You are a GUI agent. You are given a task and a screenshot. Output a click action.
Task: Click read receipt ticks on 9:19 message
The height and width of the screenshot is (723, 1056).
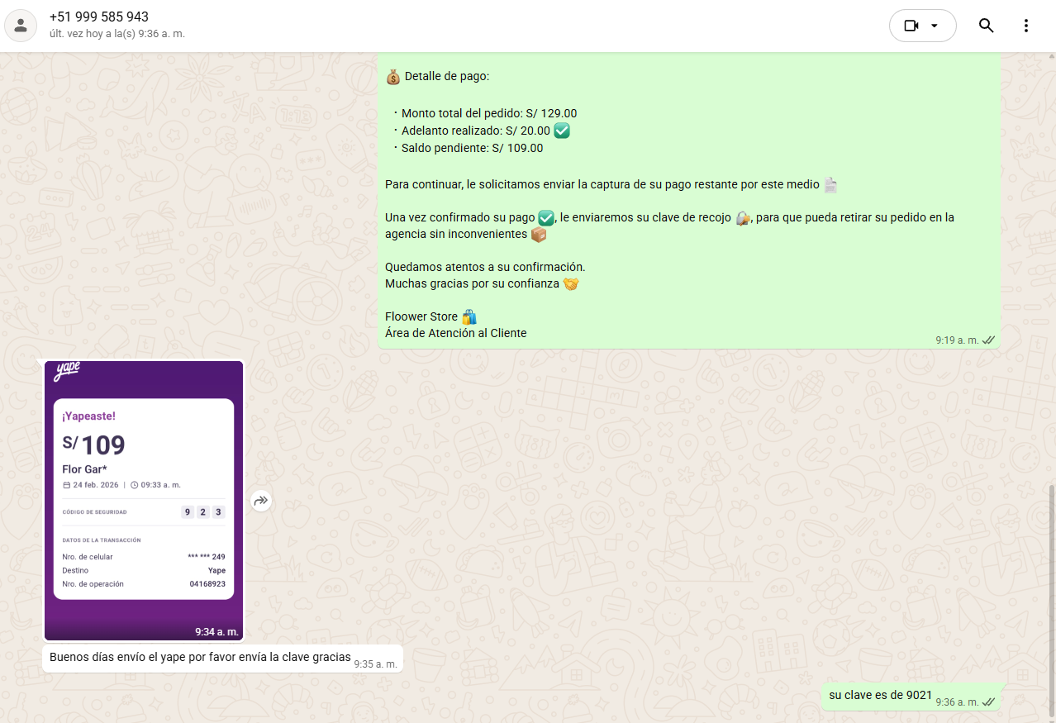(988, 340)
